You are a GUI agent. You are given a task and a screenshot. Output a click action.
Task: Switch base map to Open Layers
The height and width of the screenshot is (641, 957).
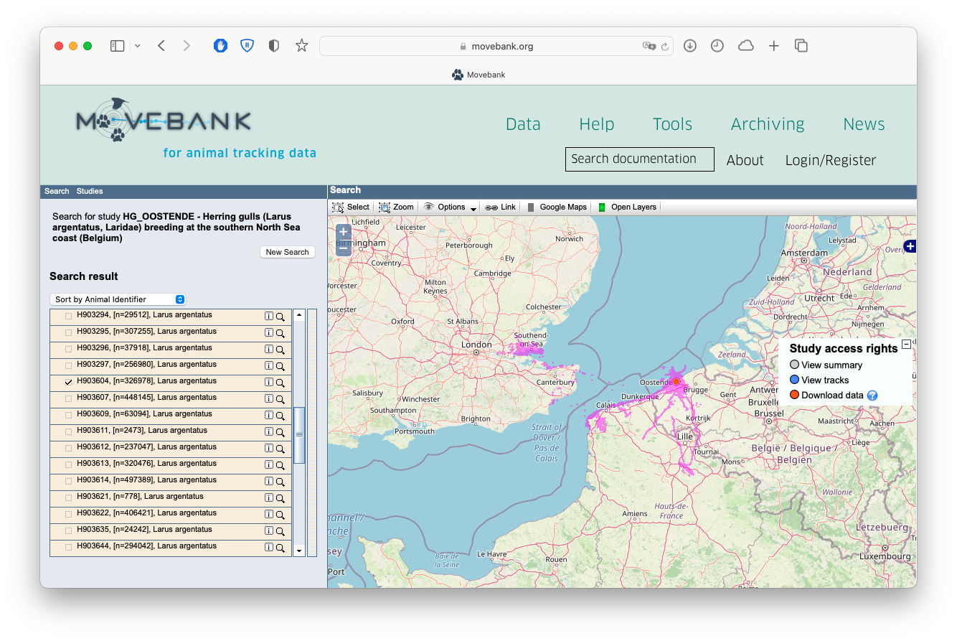click(627, 207)
